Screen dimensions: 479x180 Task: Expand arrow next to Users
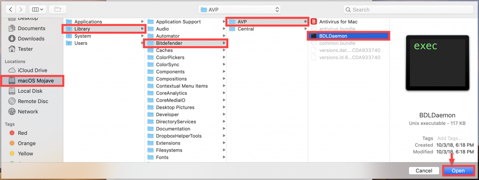(x=142, y=43)
